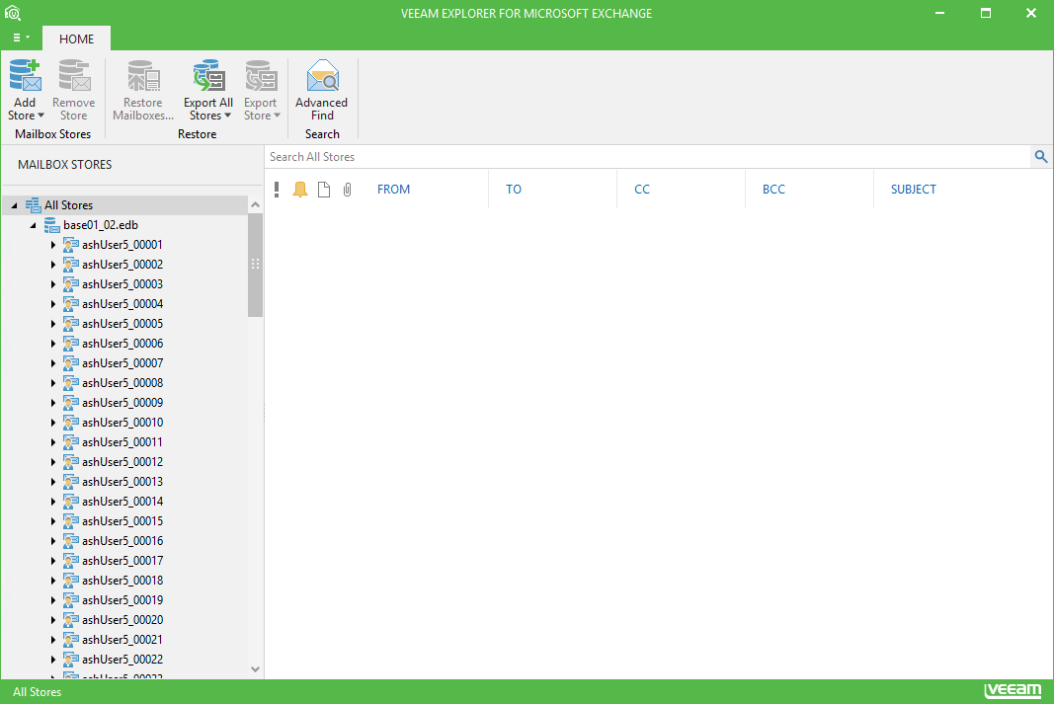
Task: Sort by the CC column header
Action: [x=642, y=190]
